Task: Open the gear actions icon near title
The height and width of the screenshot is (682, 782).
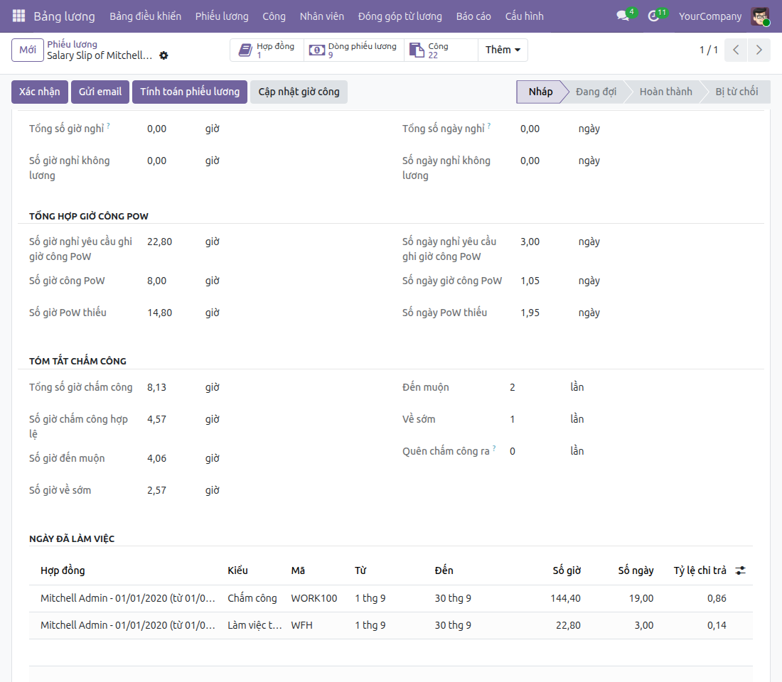Action: click(164, 55)
